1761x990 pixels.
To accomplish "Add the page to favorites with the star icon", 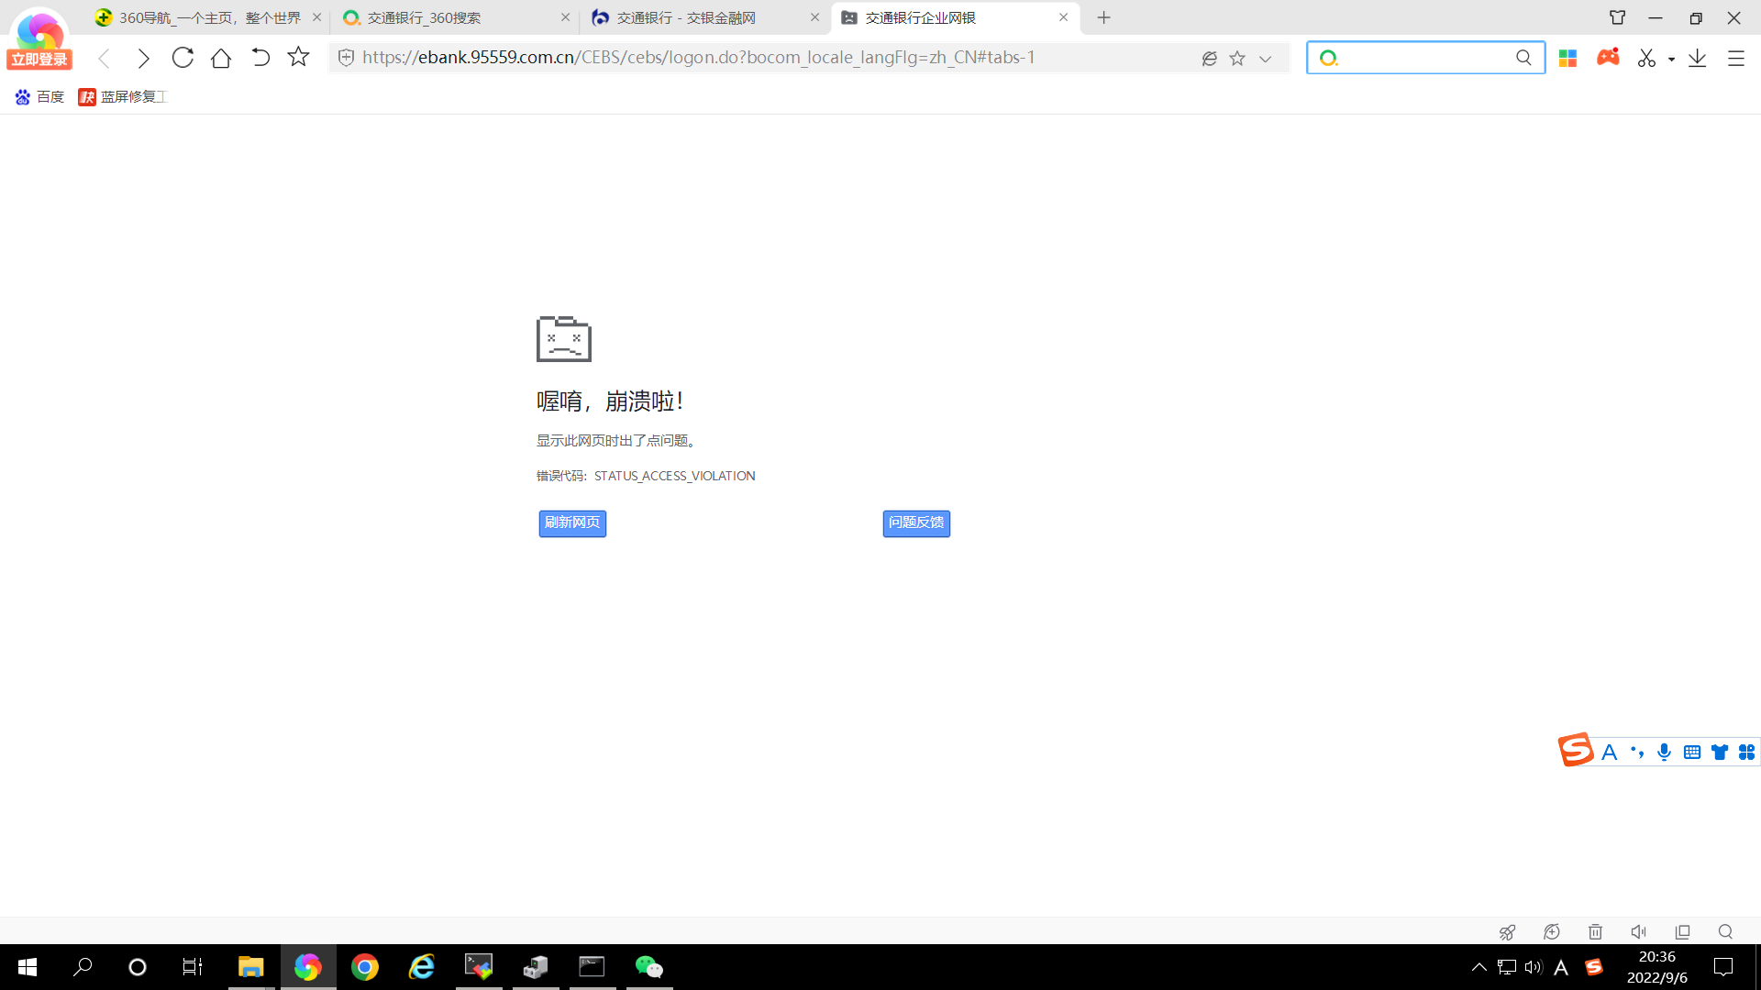I will pyautogui.click(x=298, y=58).
